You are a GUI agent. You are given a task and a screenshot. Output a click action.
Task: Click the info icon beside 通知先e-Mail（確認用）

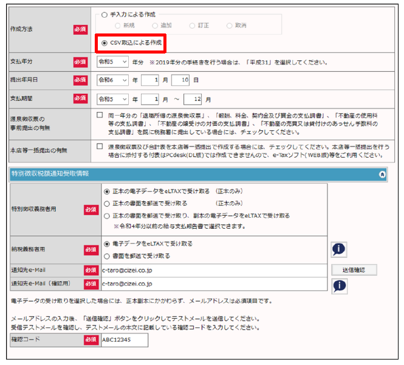339,285
